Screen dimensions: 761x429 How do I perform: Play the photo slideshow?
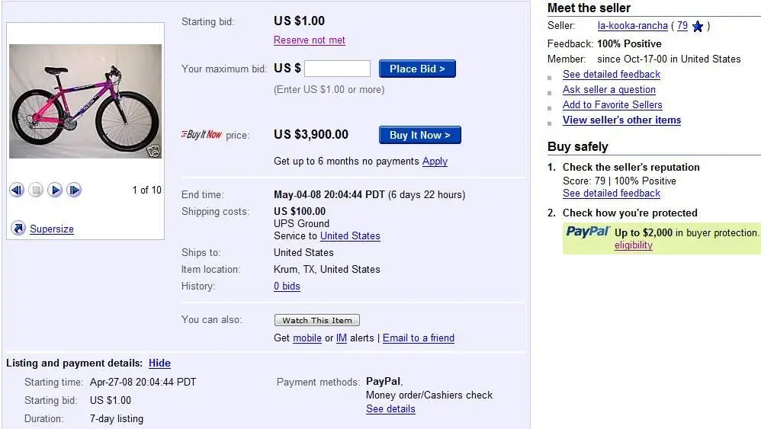tap(55, 190)
